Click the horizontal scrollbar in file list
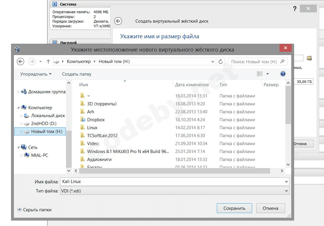Image resolution: width=324 pixels, height=226 pixels. [x=175, y=171]
